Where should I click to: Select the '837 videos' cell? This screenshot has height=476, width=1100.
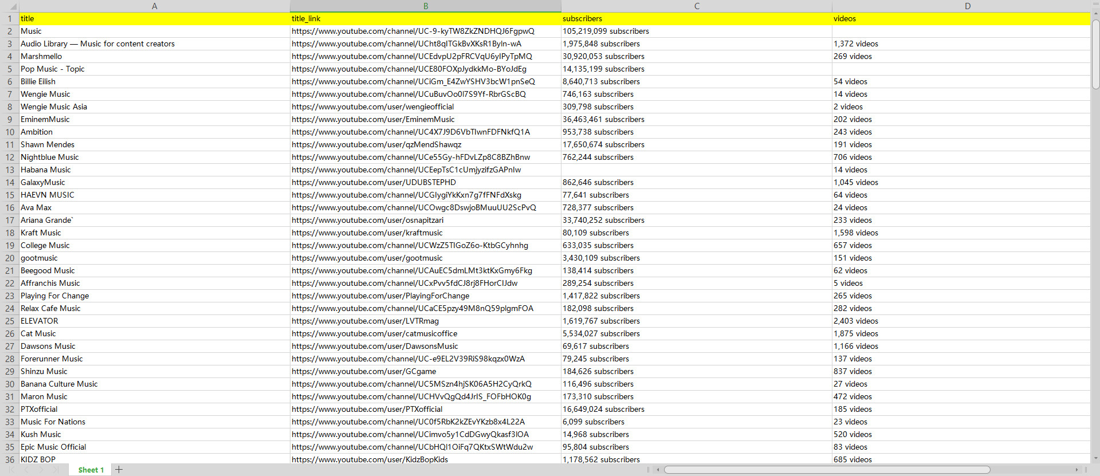click(961, 371)
